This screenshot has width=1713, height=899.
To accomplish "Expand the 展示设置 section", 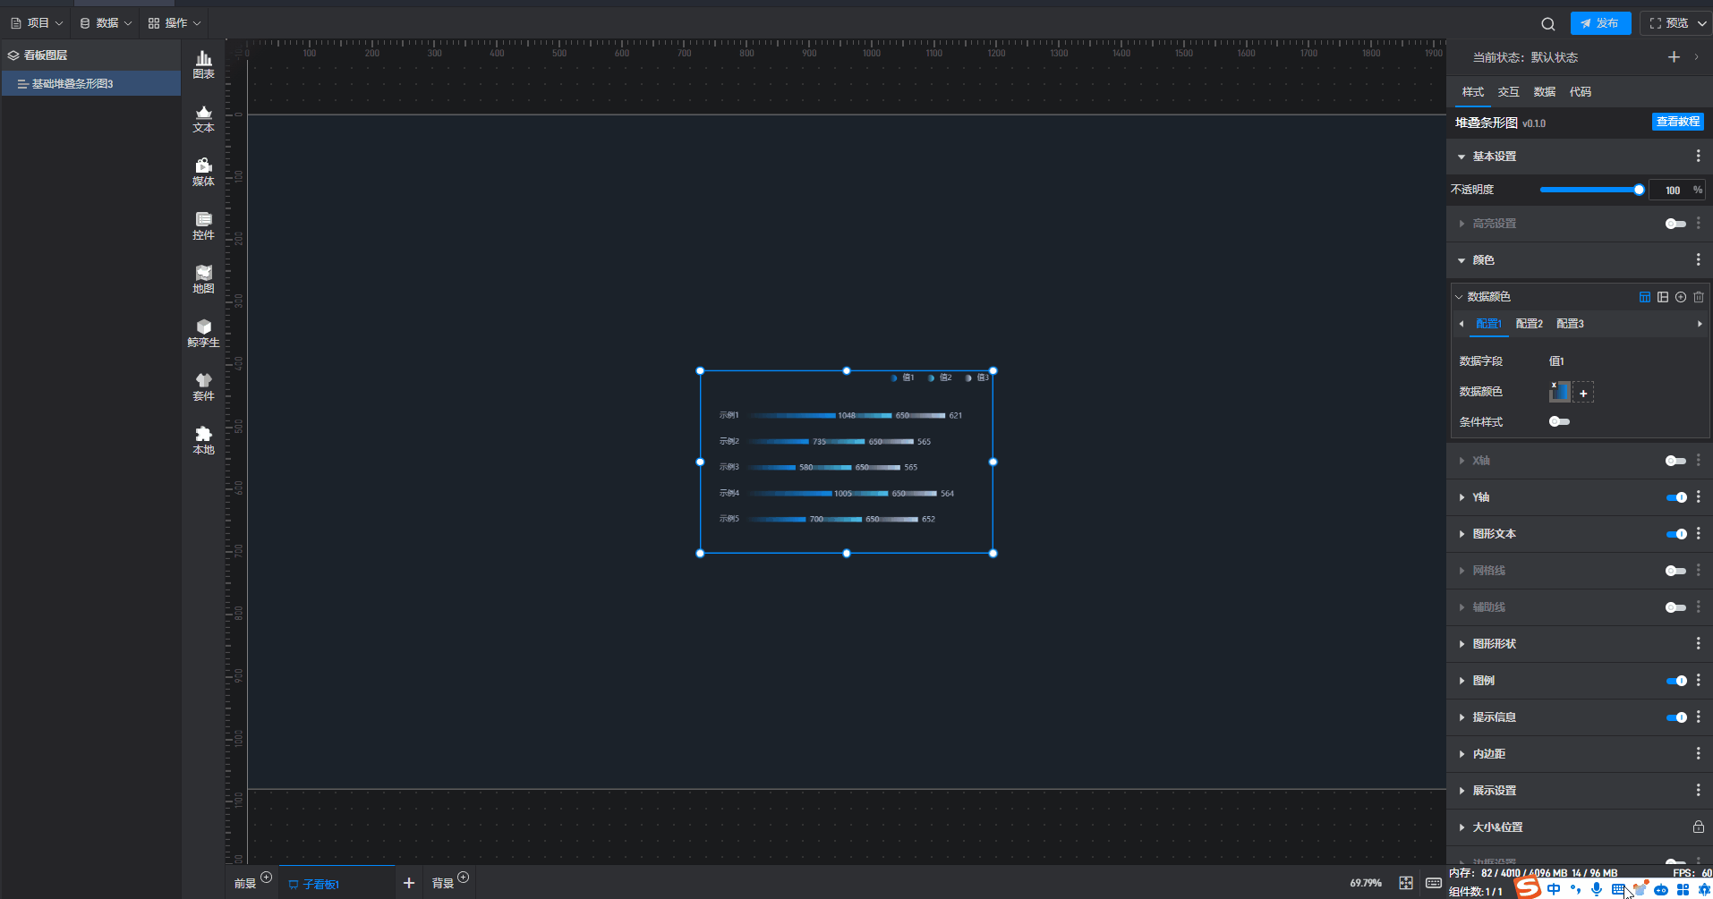I will (1462, 791).
